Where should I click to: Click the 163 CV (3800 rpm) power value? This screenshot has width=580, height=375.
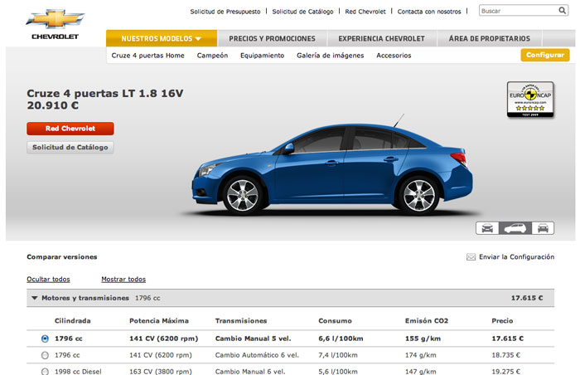coord(161,372)
